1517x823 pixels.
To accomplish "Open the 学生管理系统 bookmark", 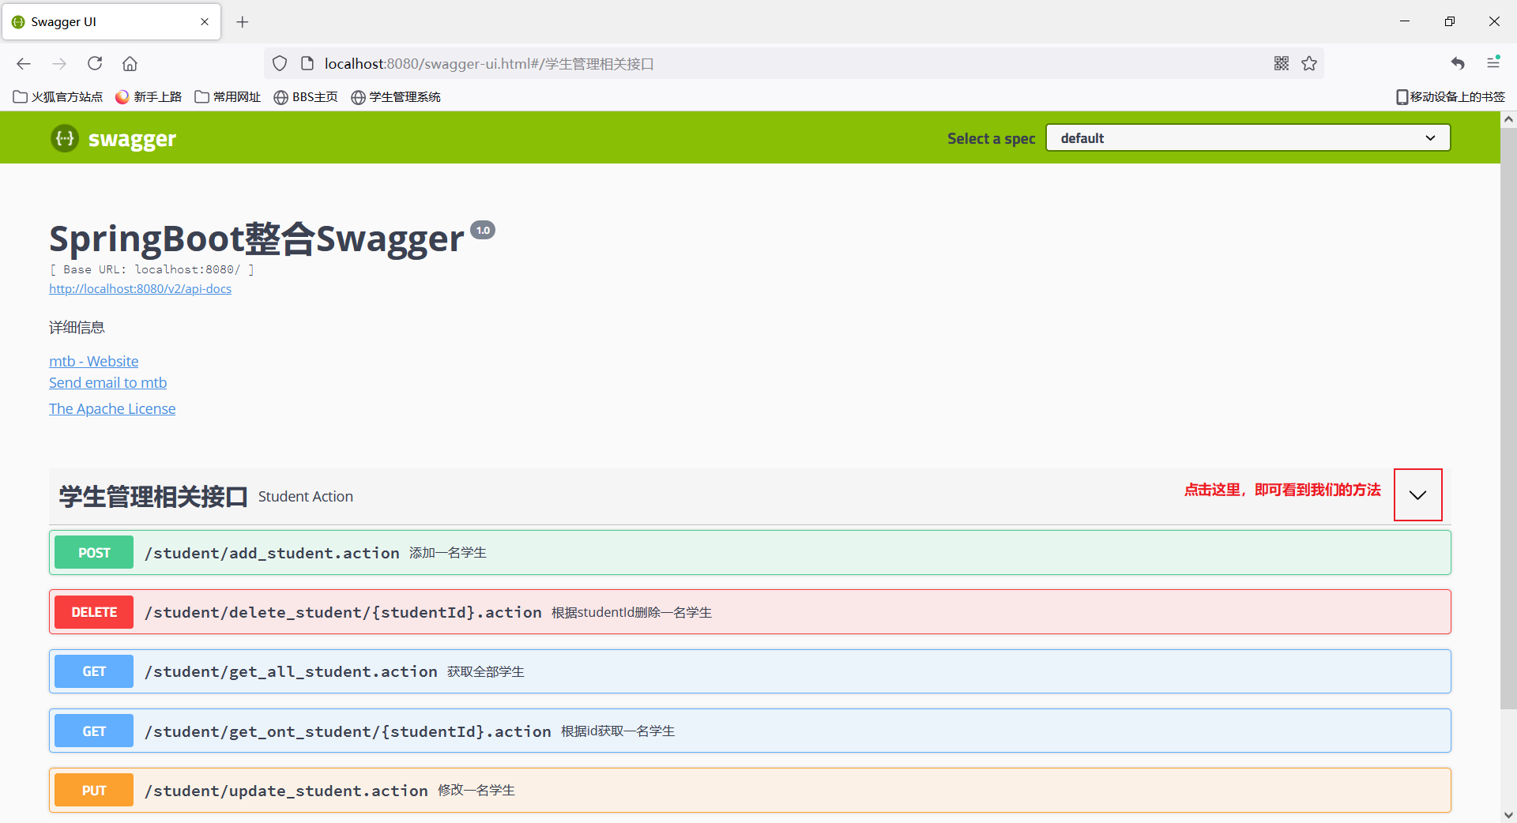I will pos(396,96).
